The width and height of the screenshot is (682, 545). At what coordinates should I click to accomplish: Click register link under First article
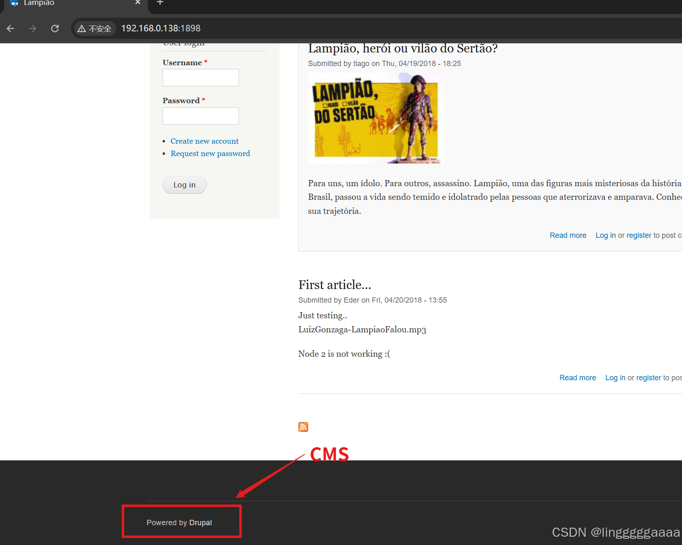(x=649, y=378)
